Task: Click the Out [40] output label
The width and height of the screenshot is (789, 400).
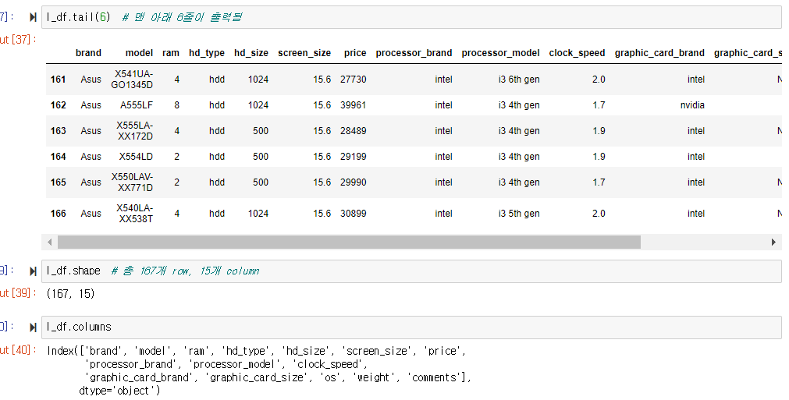Action: (x=18, y=350)
